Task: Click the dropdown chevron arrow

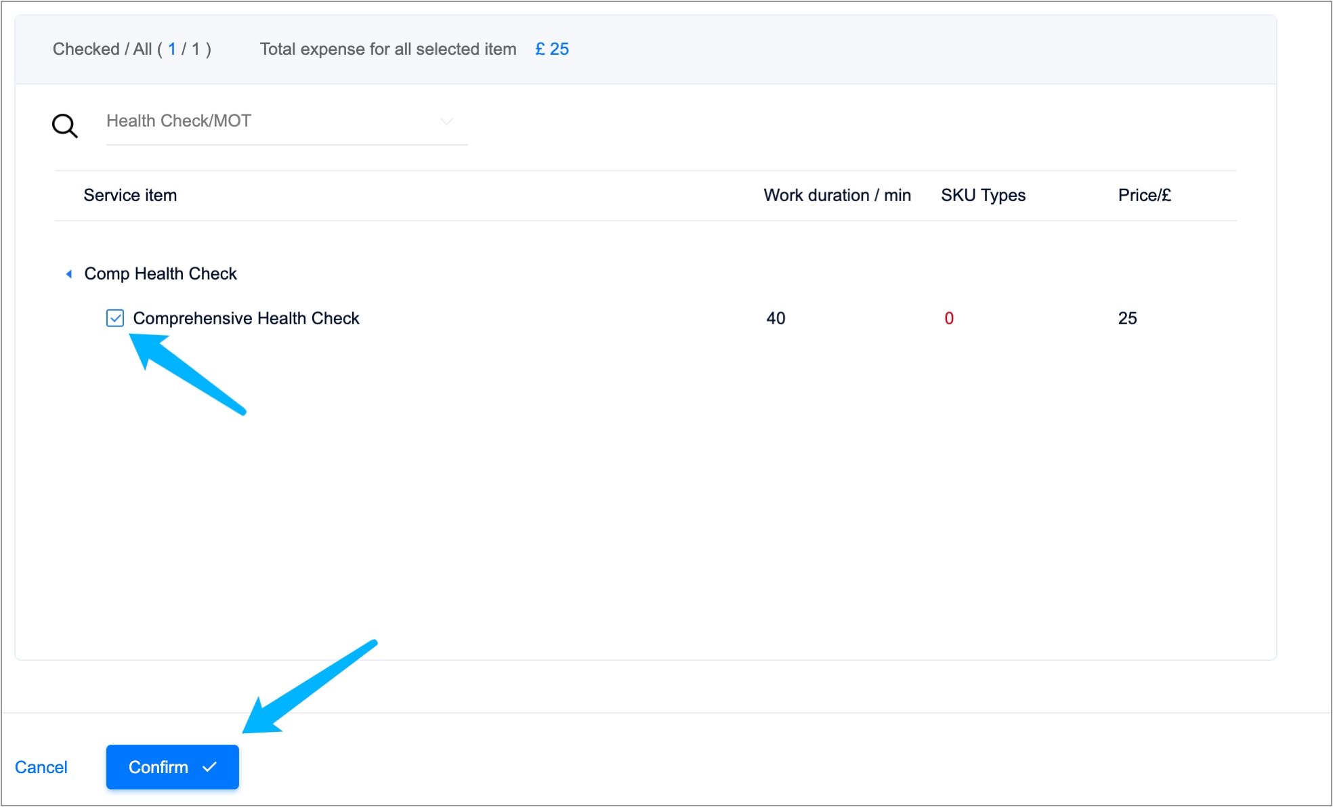Action: pyautogui.click(x=446, y=121)
